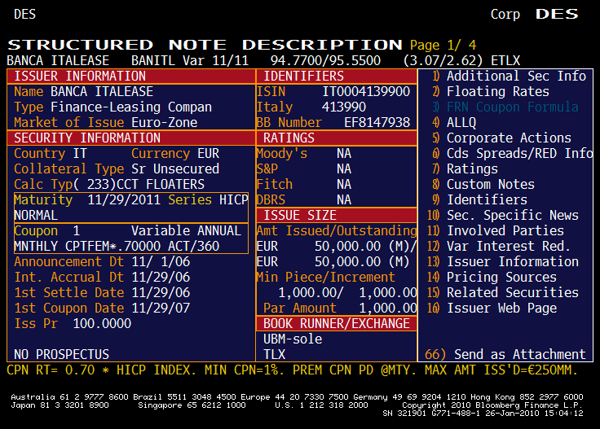Click the Maturity date field box
Image resolution: width=600 pixels, height=429 pixels.
(130, 208)
